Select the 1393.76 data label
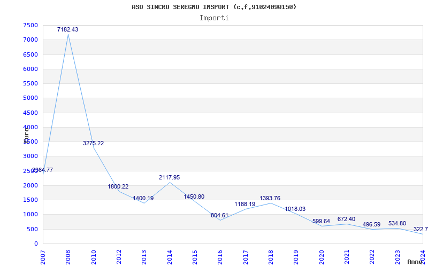 (x=270, y=198)
